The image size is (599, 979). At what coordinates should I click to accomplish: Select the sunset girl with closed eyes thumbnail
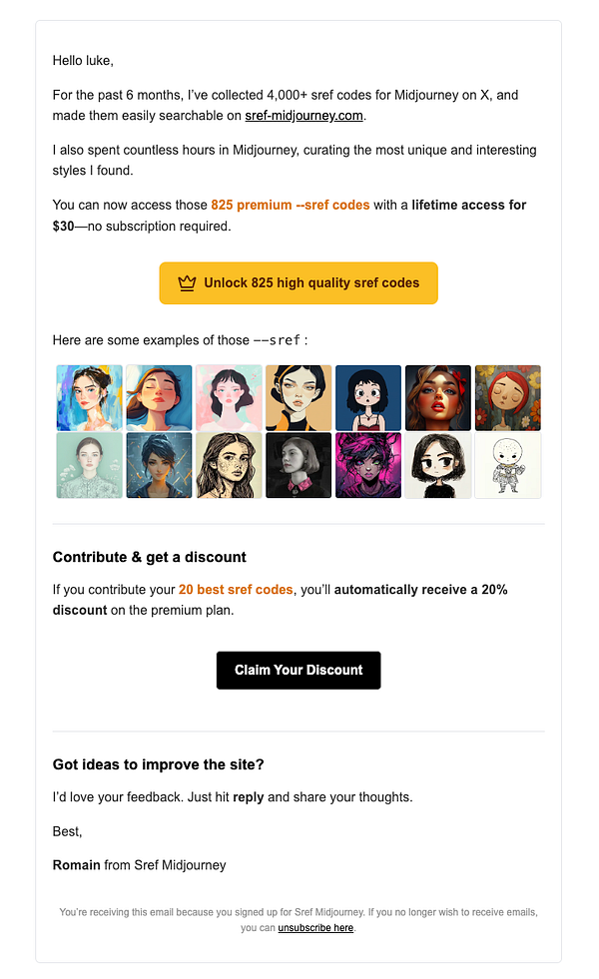159,397
